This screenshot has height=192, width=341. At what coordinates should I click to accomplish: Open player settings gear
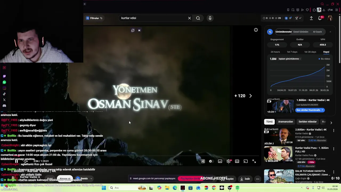click(229, 161)
